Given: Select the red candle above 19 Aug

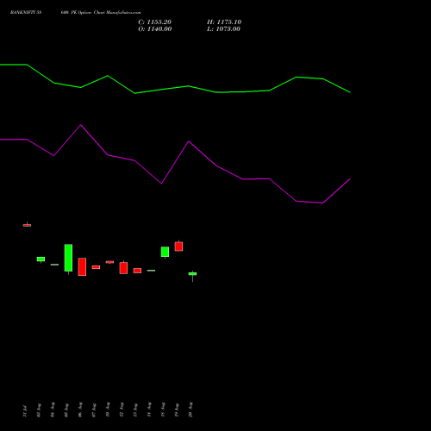Looking at the screenshot, I should (x=178, y=247).
